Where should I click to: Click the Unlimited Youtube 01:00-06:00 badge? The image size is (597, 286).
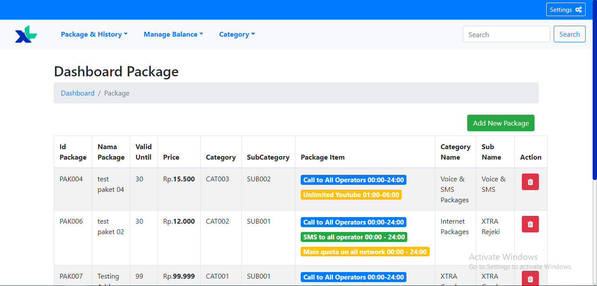351,195
